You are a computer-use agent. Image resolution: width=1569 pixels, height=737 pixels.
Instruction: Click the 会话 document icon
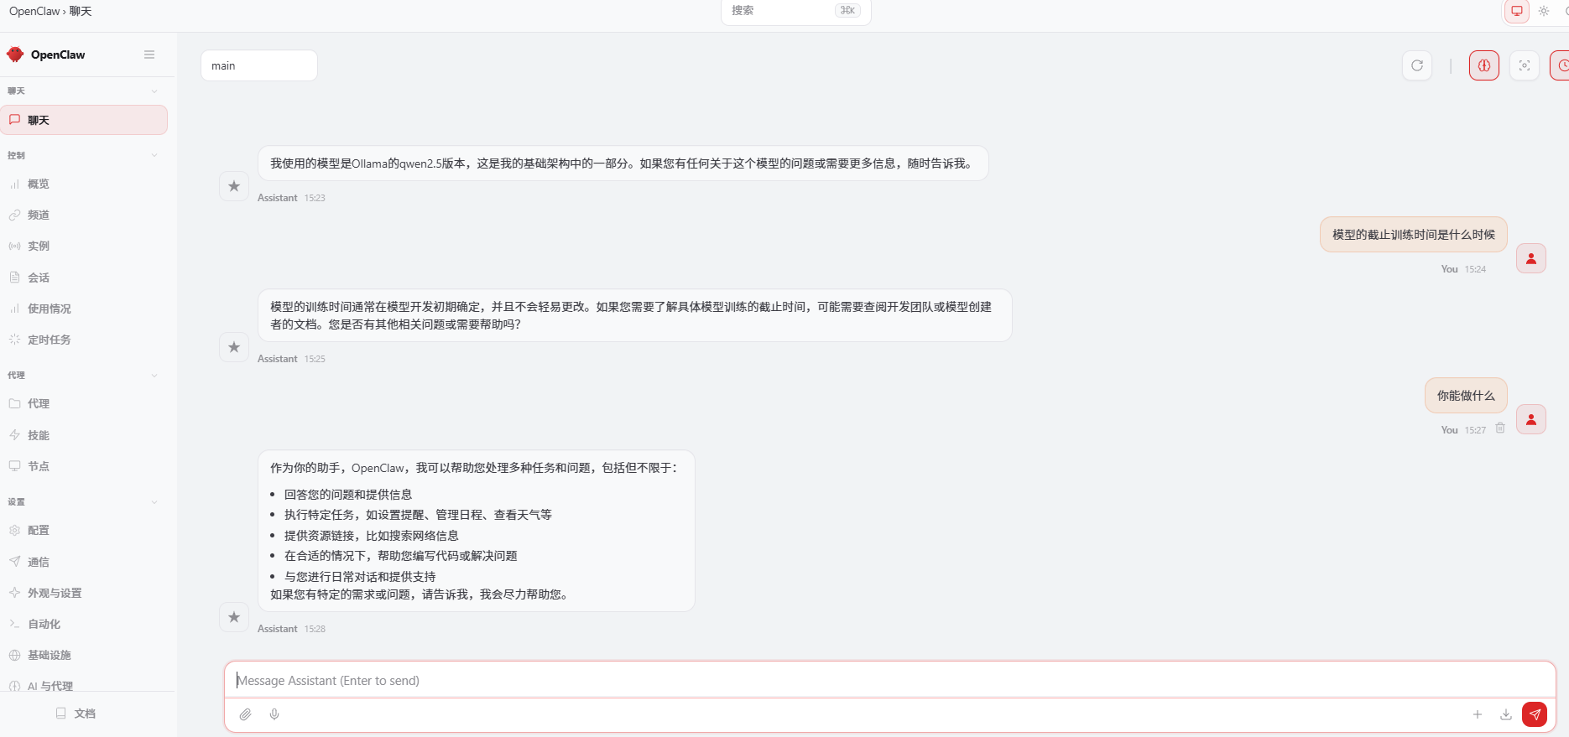click(14, 278)
